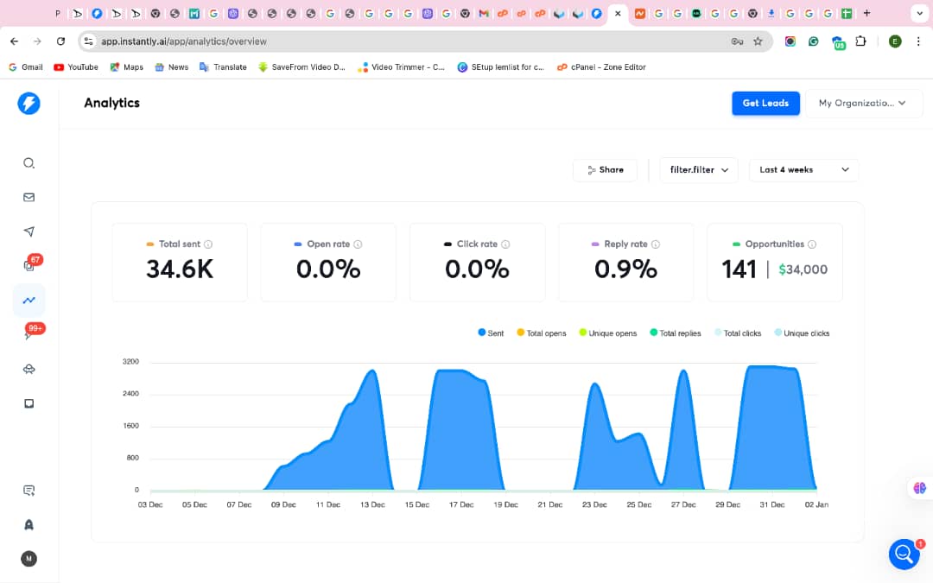Open the search icon in left sidebar
The image size is (933, 583).
(29, 163)
